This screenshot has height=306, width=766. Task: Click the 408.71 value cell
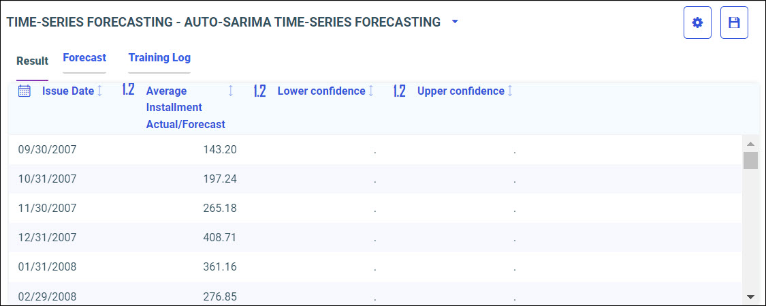tap(220, 237)
